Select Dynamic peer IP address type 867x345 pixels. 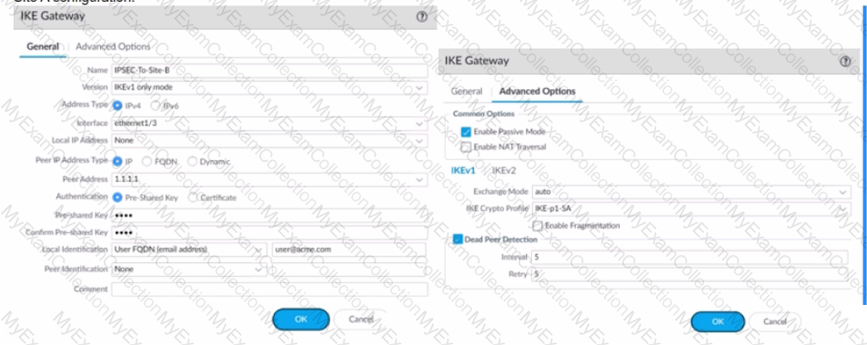192,161
